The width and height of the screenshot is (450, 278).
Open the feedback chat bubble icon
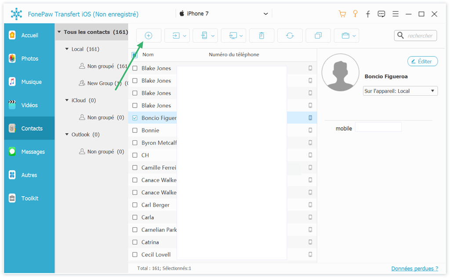381,14
